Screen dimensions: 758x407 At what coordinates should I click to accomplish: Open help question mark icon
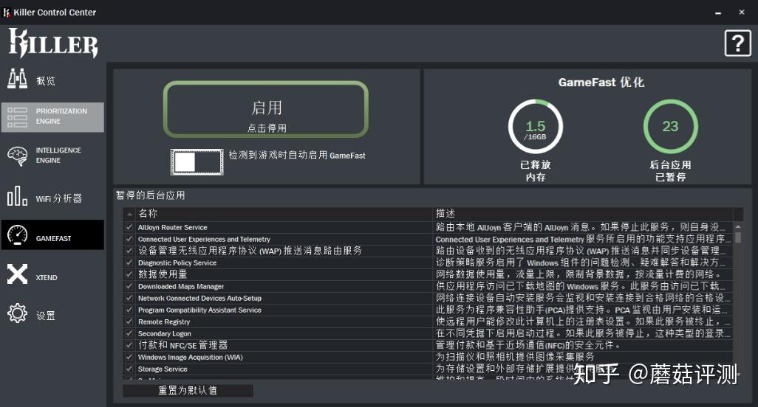click(738, 44)
